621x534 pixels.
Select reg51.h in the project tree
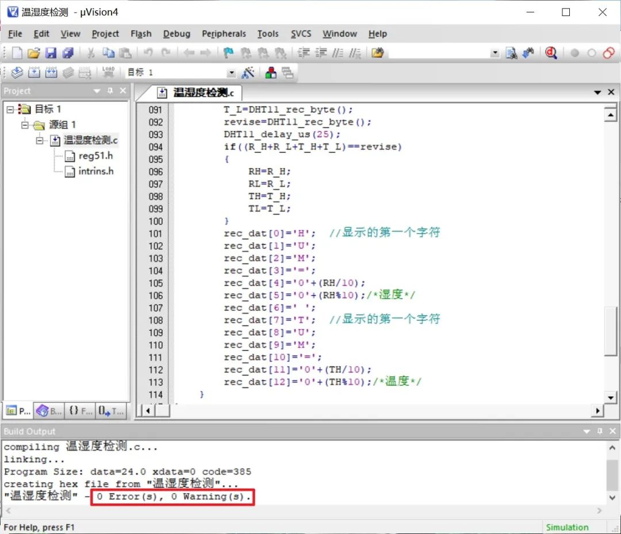[x=95, y=156]
